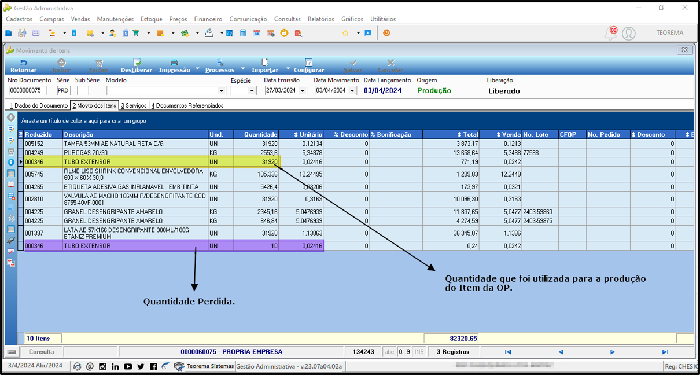This screenshot has width=700, height=375.
Task: Open the Modelo dropdown
Action: pos(222,91)
